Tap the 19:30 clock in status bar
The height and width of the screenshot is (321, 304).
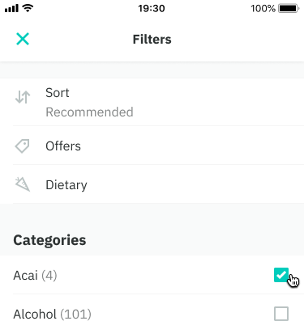point(152,8)
